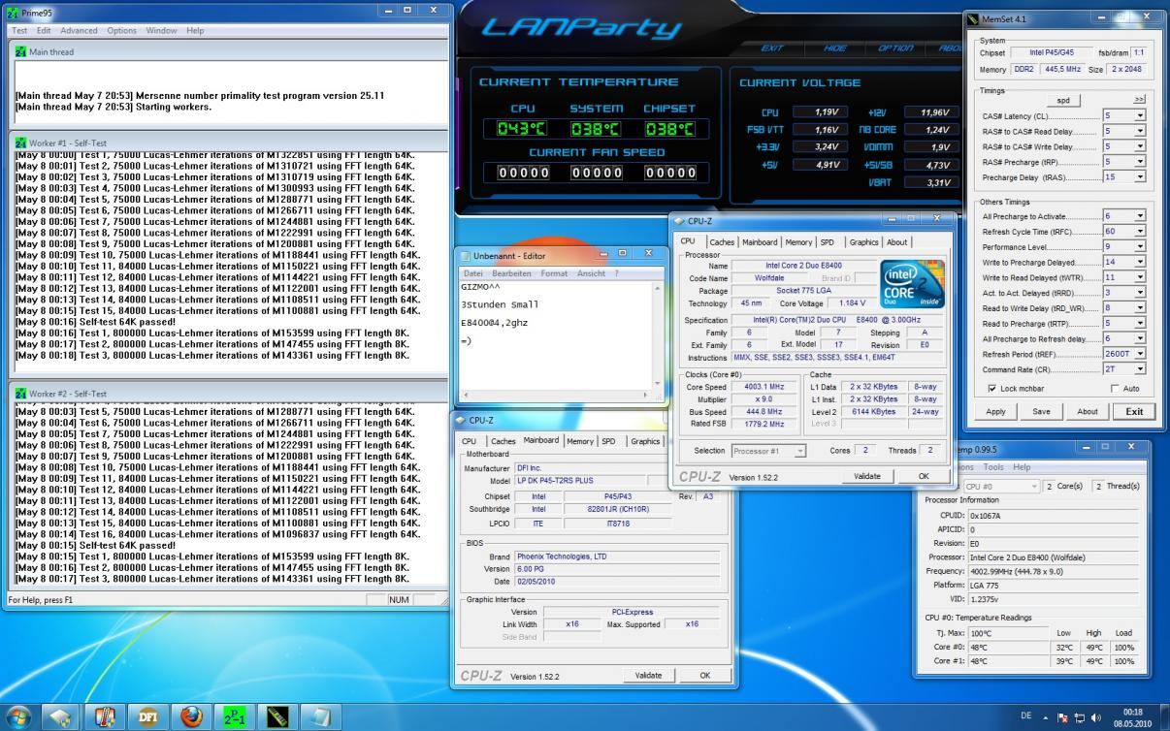Click the Worker #2 Self-Test window icon
This screenshot has width=1170, height=731.
21,394
